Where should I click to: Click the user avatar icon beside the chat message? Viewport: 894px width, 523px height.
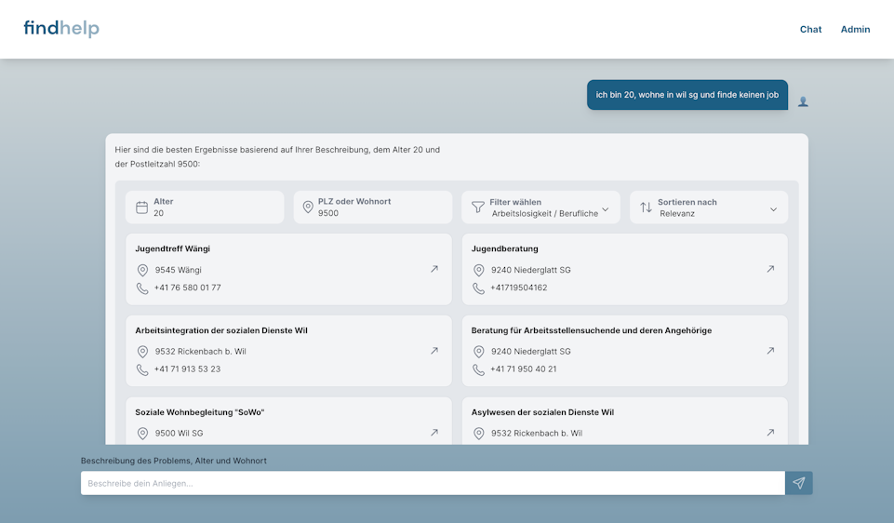pos(803,101)
